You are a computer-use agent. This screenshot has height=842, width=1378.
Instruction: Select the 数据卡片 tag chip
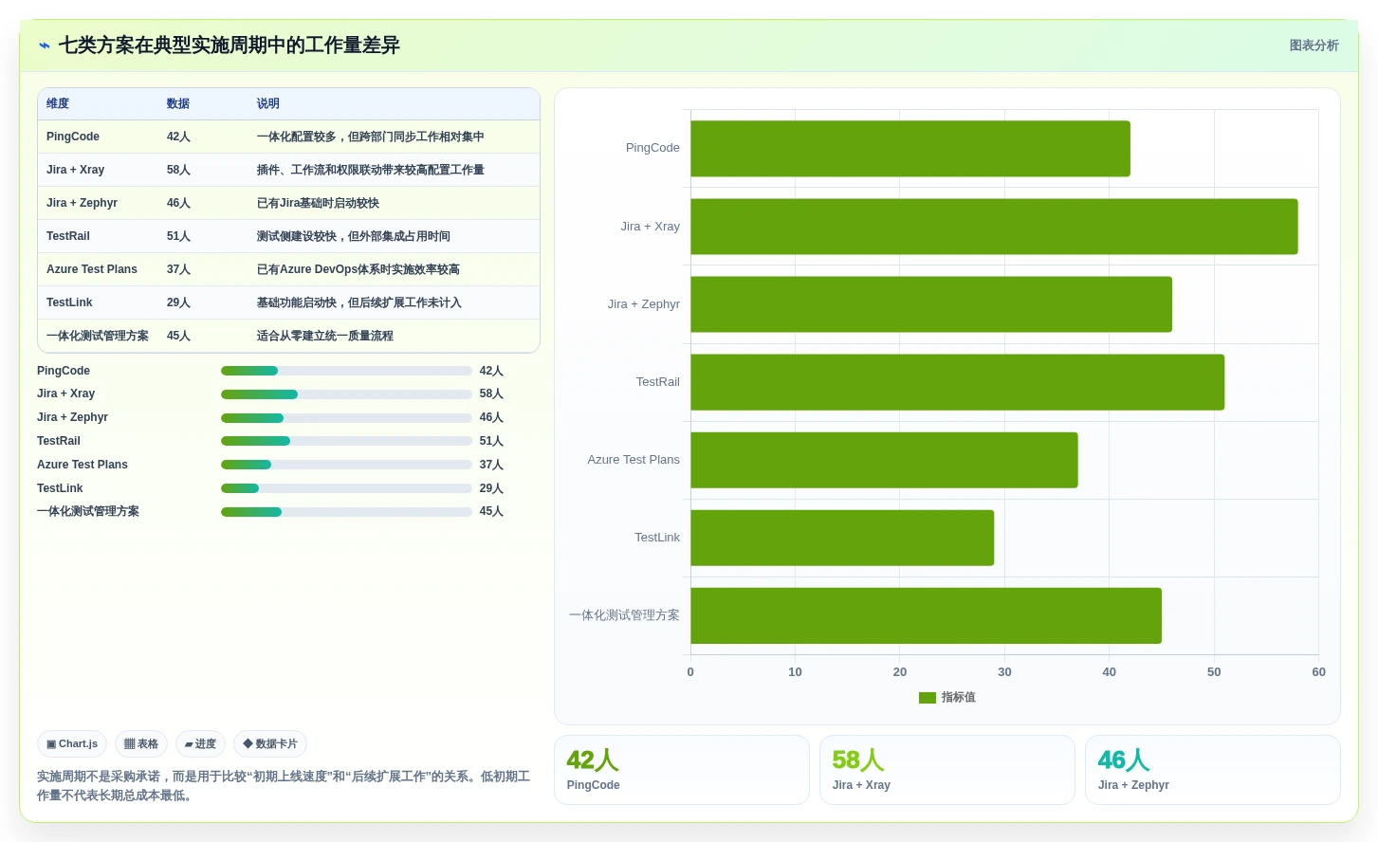pyautogui.click(x=270, y=744)
